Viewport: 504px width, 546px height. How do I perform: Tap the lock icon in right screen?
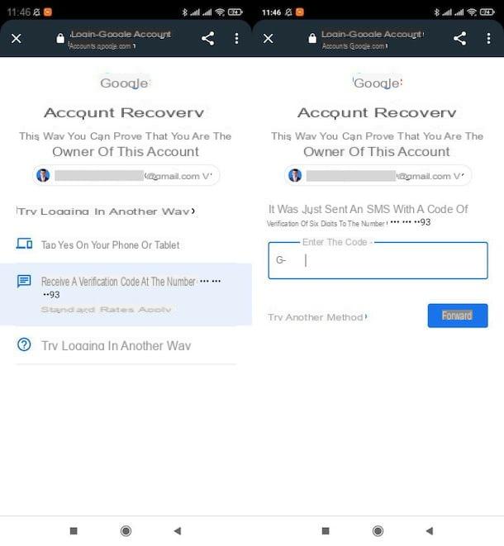tap(312, 38)
